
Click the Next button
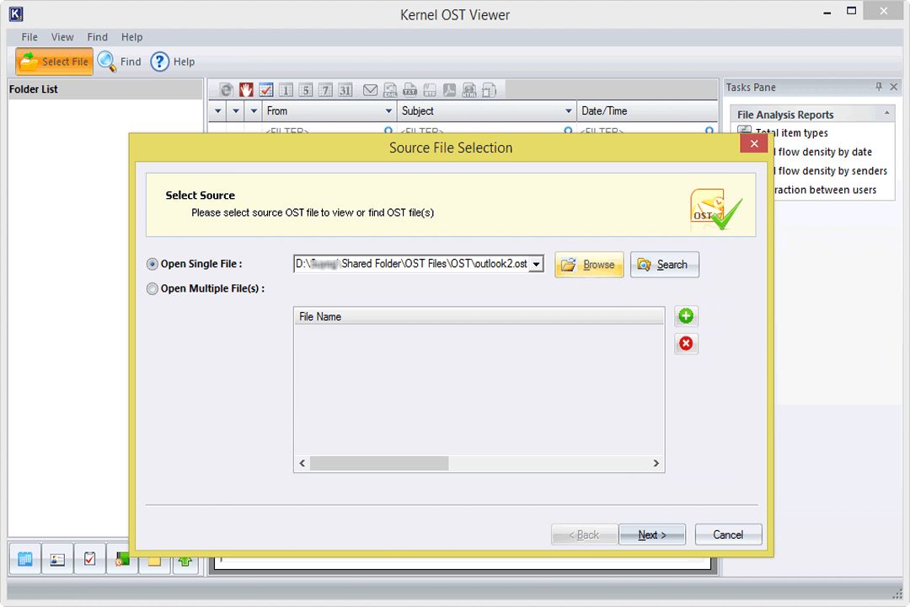[651, 534]
